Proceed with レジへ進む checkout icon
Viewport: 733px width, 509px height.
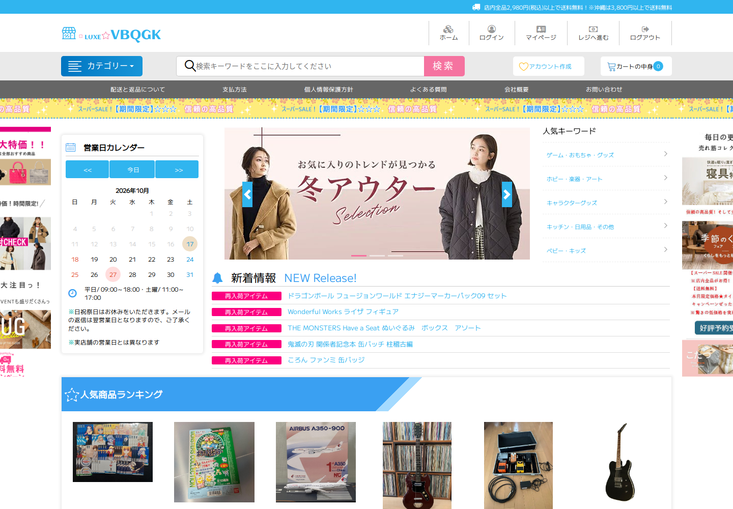594,29
